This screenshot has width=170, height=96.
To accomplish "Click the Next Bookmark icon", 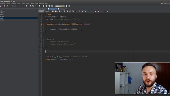I will pyautogui.click(x=82, y=11).
